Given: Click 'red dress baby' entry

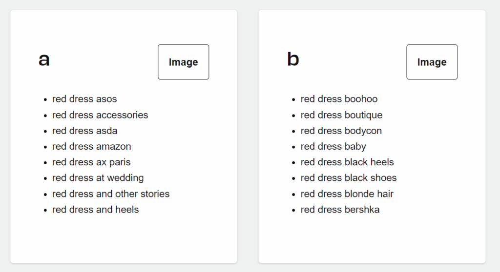Looking at the screenshot, I should (x=333, y=146).
